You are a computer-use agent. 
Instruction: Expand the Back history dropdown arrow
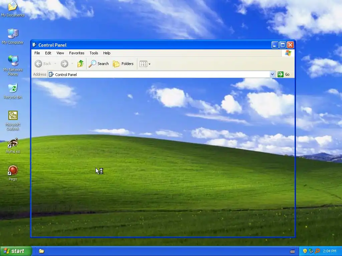pos(55,64)
